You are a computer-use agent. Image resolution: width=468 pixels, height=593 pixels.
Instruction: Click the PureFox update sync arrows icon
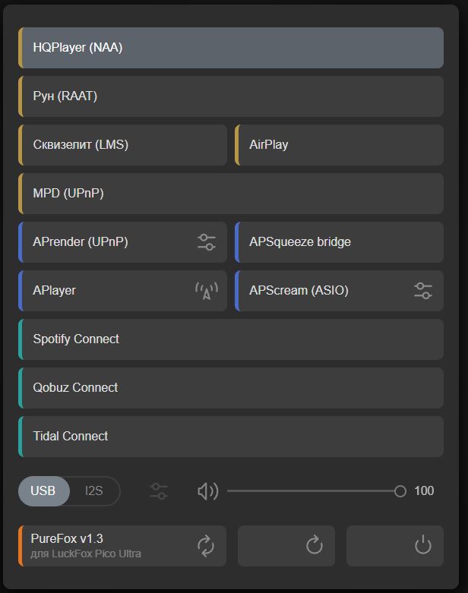(206, 545)
